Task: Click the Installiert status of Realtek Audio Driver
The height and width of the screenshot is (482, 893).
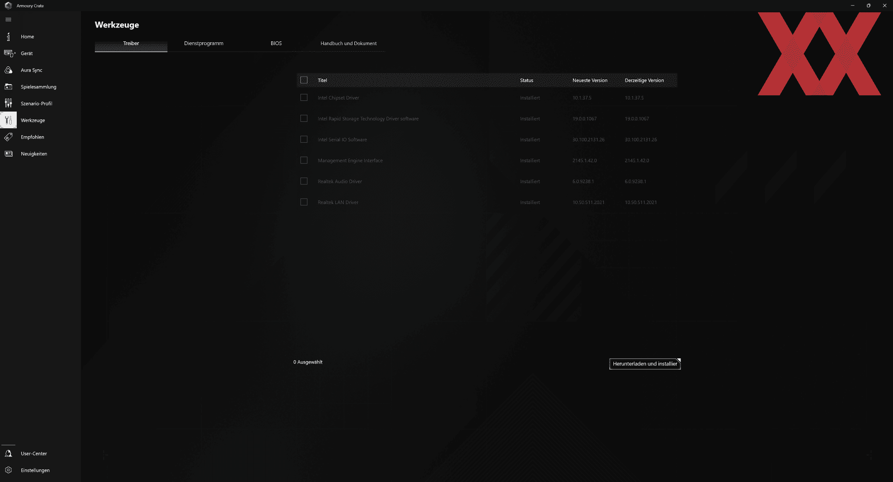Action: click(530, 182)
